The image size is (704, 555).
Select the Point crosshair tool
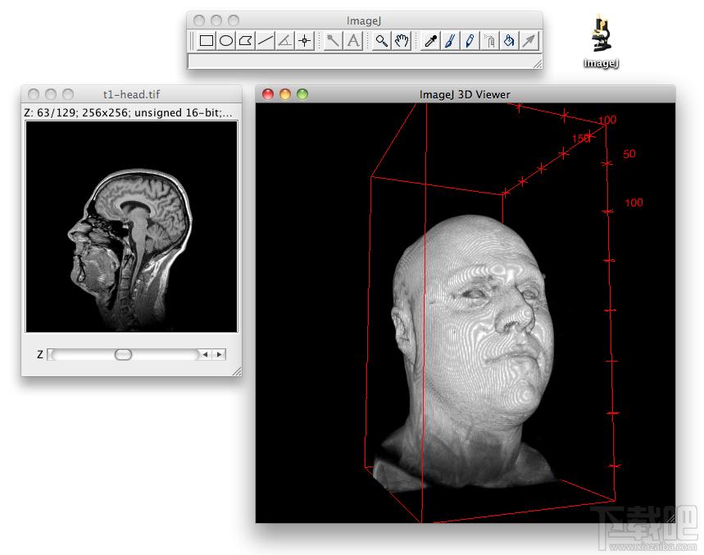(304, 40)
